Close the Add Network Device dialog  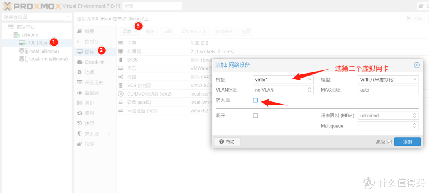pos(417,65)
